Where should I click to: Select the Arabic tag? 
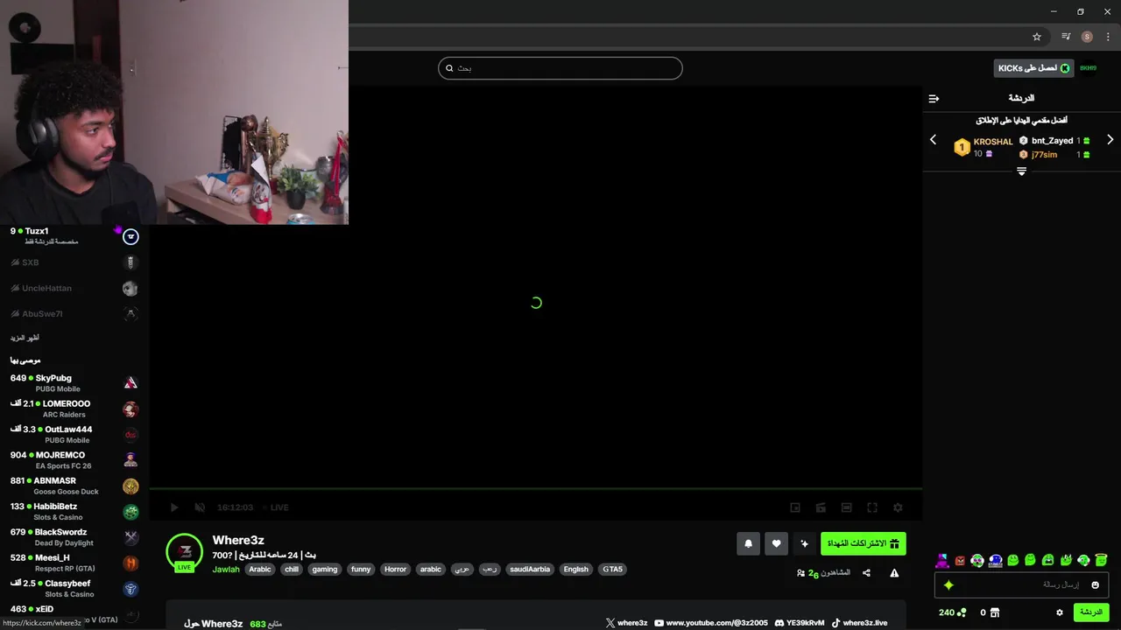260,569
